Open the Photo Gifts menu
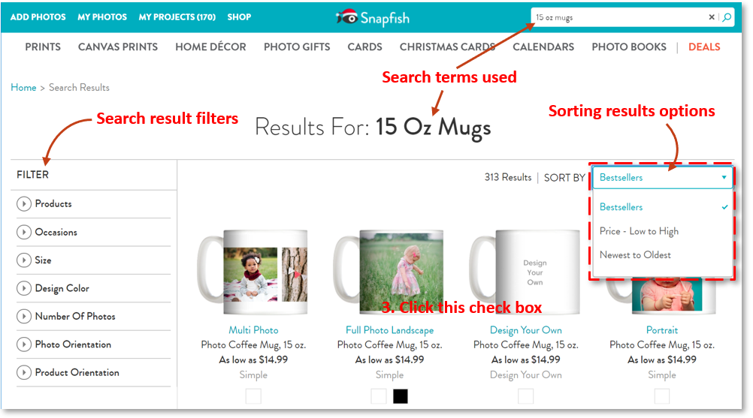The width and height of the screenshot is (753, 418). pos(297,47)
